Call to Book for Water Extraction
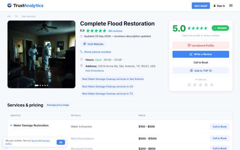This screenshot has height=150, width=240. 219,127
